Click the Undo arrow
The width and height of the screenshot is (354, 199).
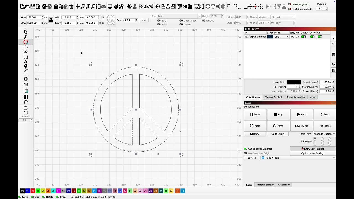click(44, 6)
